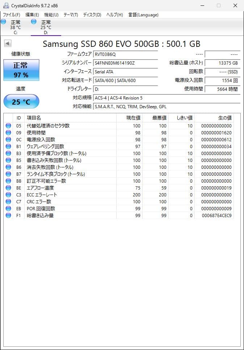Click the status orb for ID C7 row
Screen dimensions: 244x350
tap(8, 202)
